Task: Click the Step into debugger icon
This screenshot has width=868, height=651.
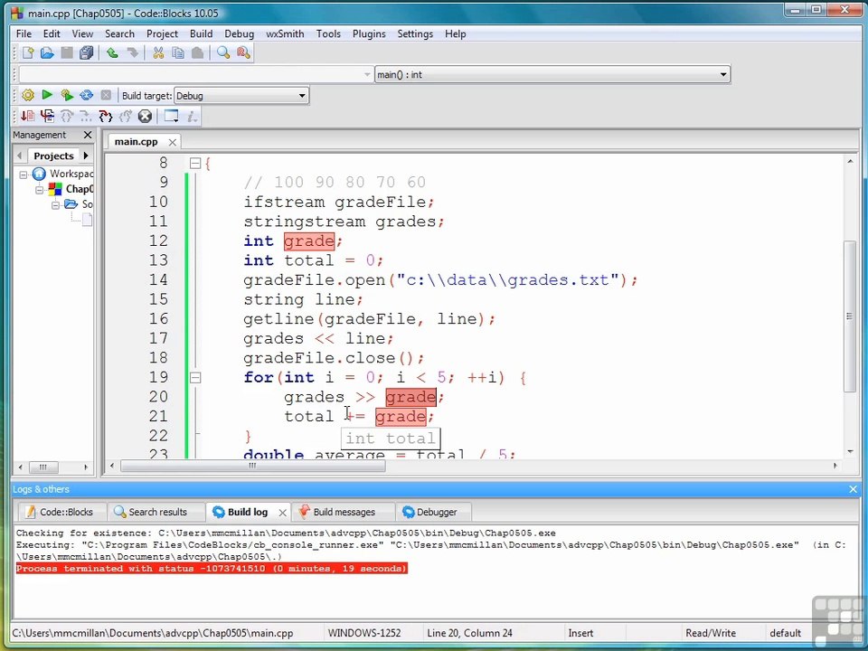Action: pos(106,117)
